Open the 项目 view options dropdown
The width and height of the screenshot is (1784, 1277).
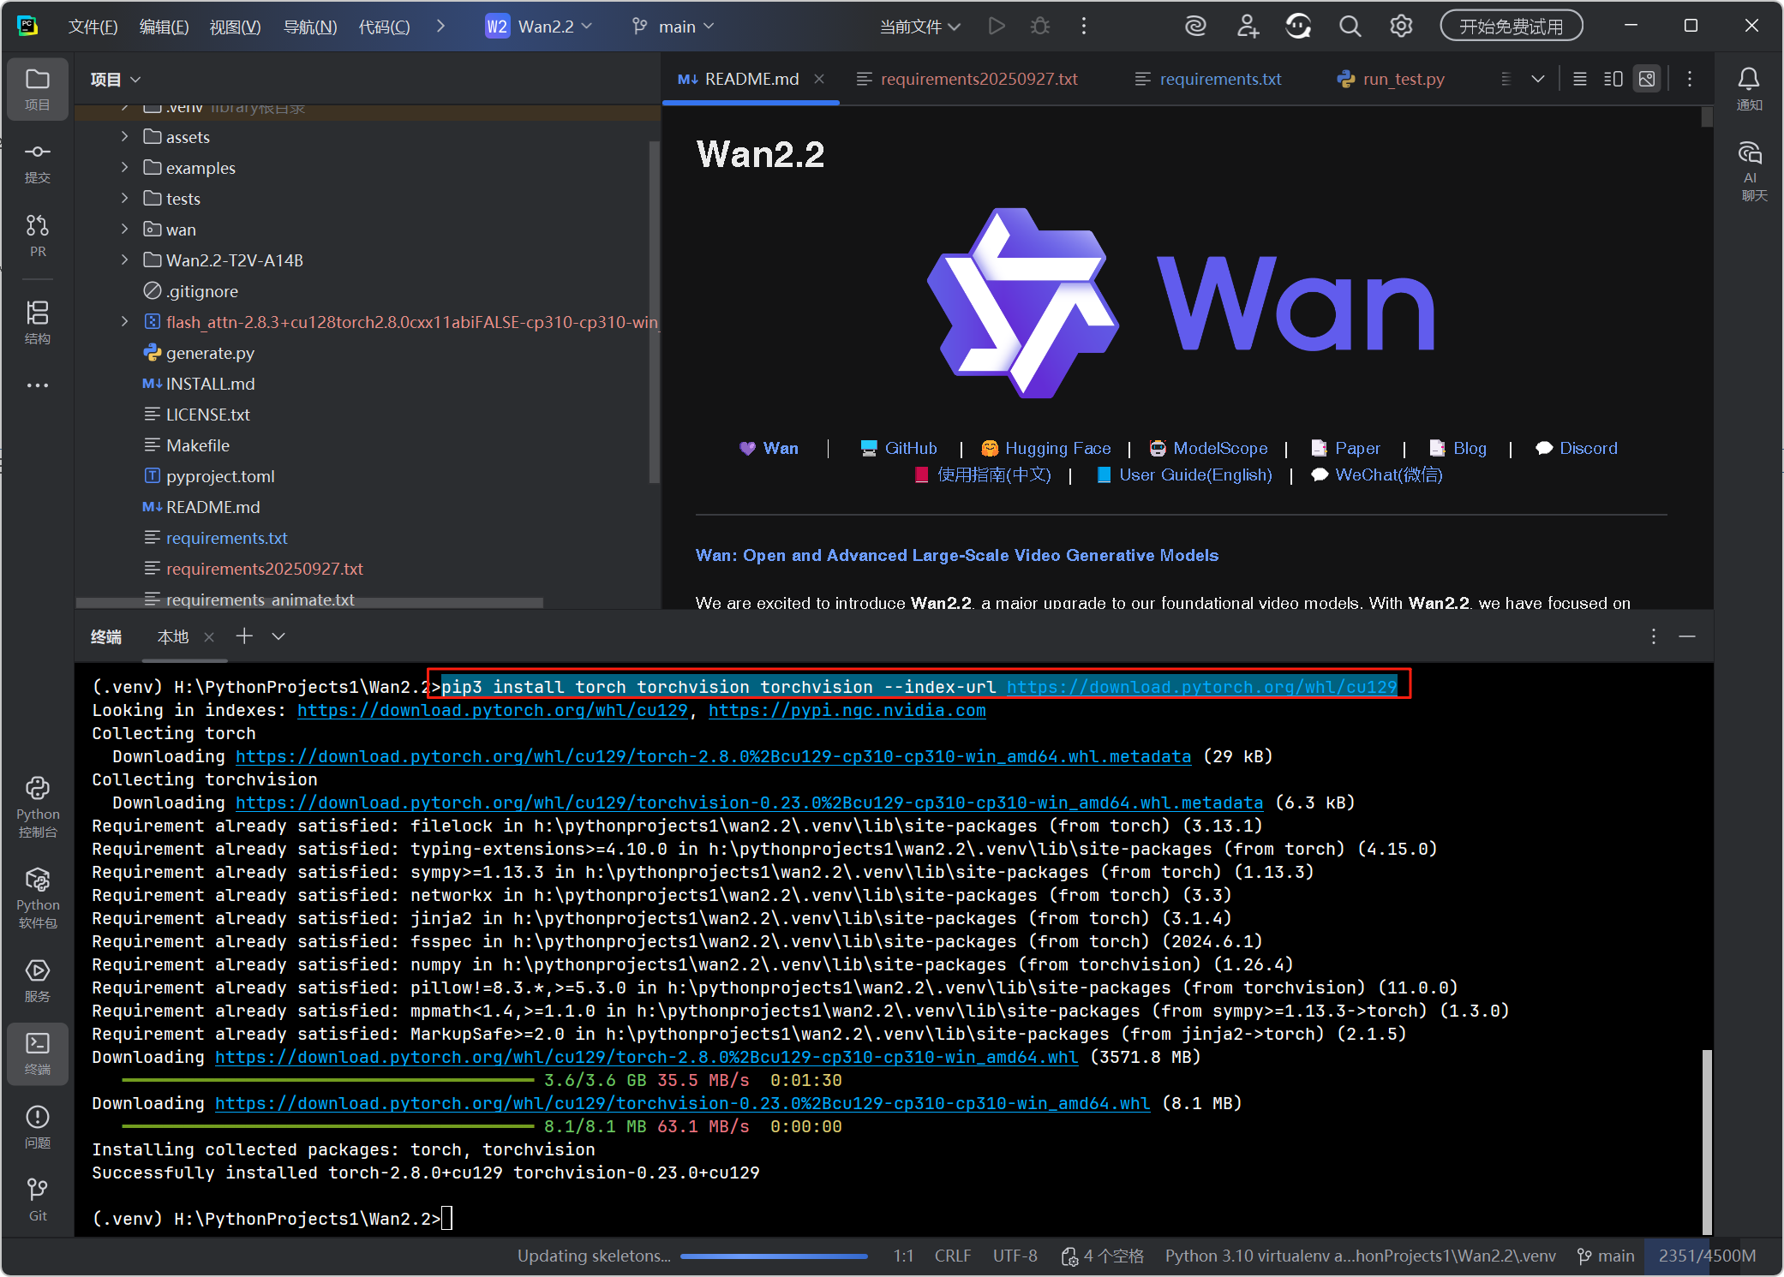point(116,80)
